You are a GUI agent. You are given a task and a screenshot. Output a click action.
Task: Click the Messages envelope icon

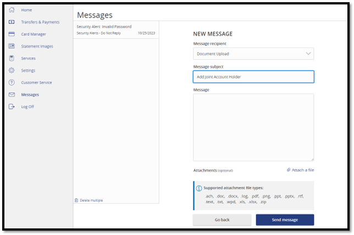[x=11, y=94]
